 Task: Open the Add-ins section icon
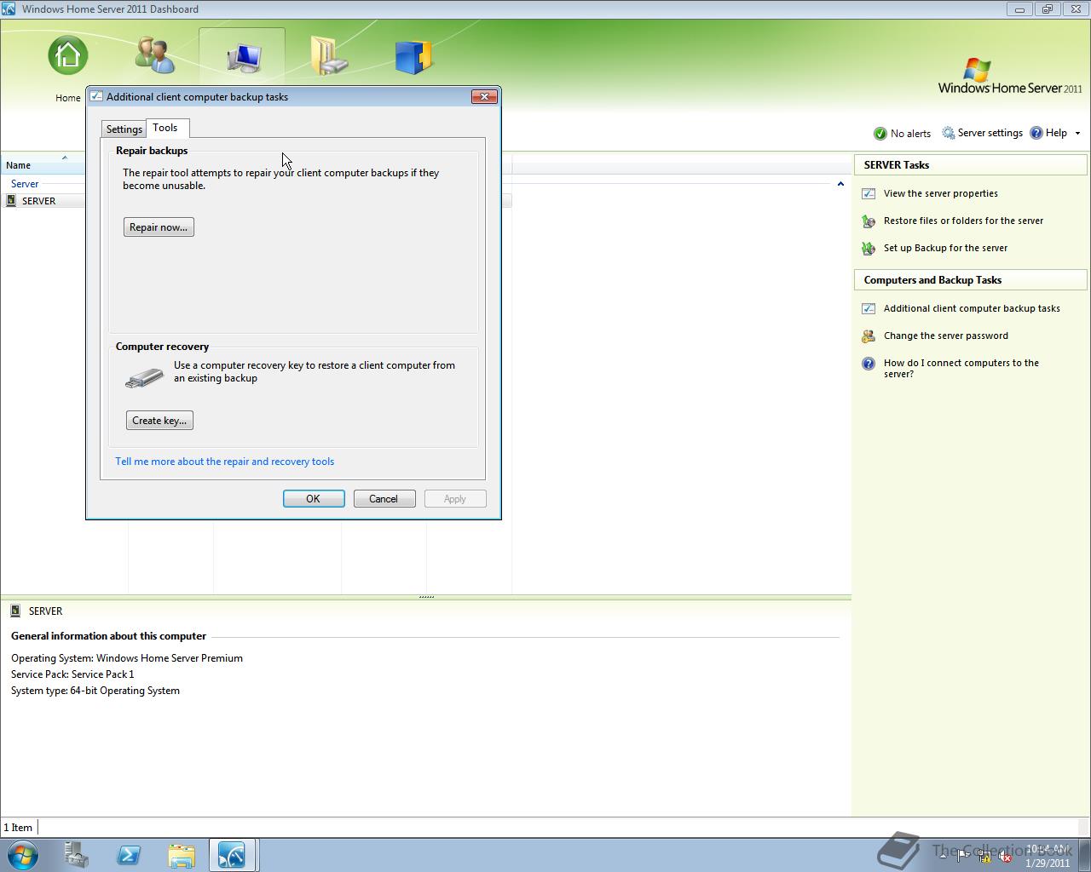[x=414, y=56]
